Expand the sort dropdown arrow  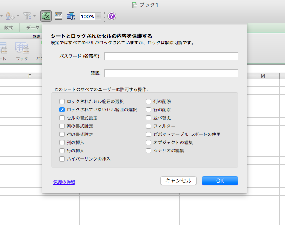17,16
